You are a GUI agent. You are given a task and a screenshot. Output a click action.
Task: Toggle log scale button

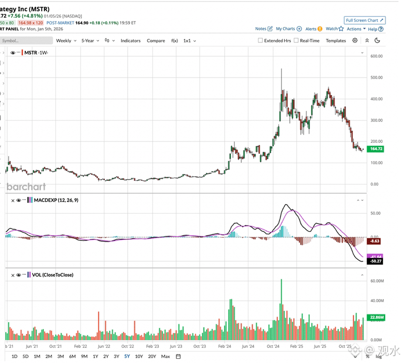click(x=379, y=357)
